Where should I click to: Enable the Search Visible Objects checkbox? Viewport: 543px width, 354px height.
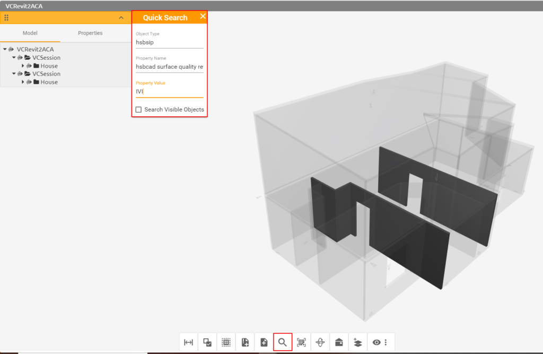pyautogui.click(x=138, y=110)
